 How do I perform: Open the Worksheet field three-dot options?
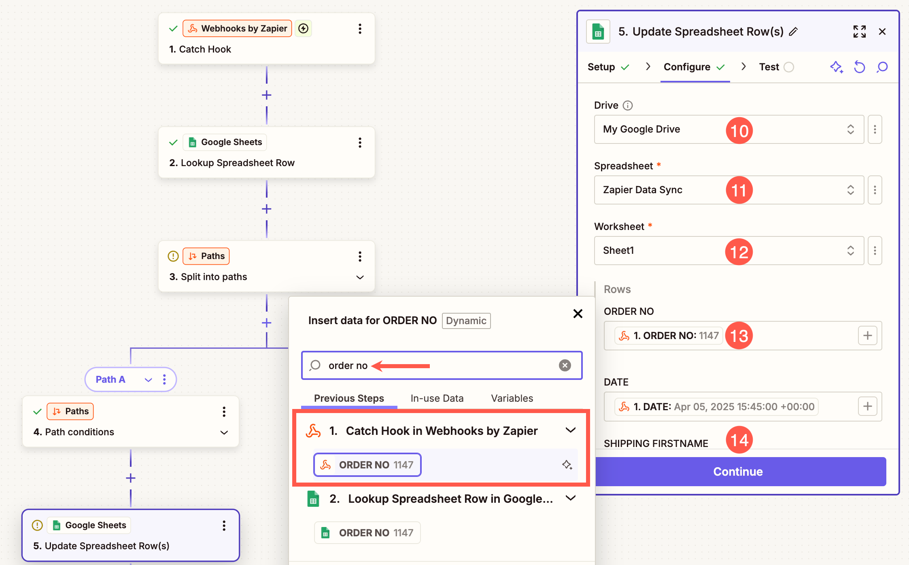[875, 251]
